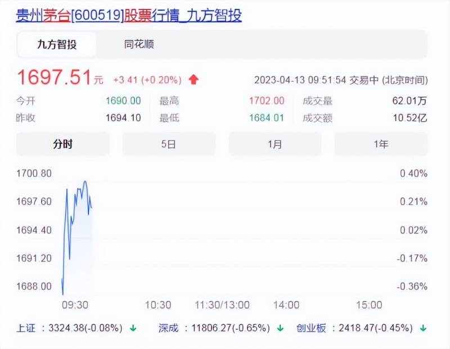Image resolution: width=450 pixels, height=349 pixels.
Task: Click the 今开 value 1690.00
Action: point(123,101)
